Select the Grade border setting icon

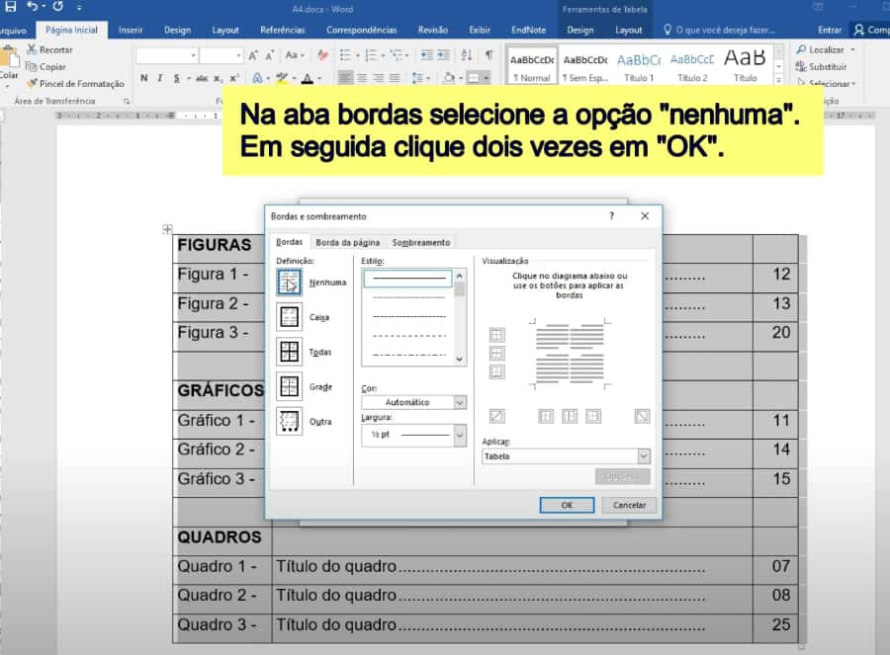[x=290, y=386]
